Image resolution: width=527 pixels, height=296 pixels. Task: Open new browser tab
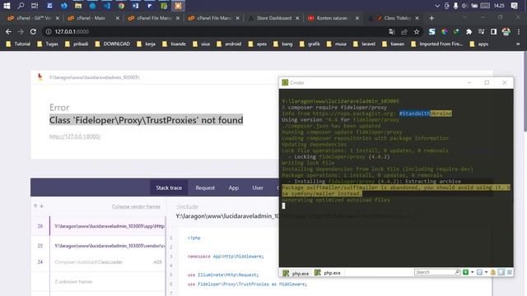(x=431, y=18)
